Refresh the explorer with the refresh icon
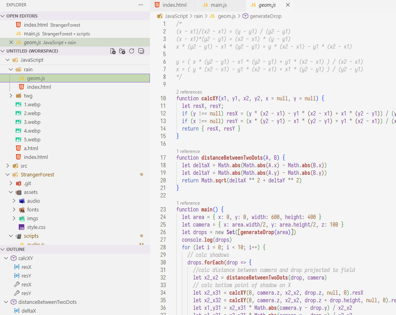 tap(132, 51)
